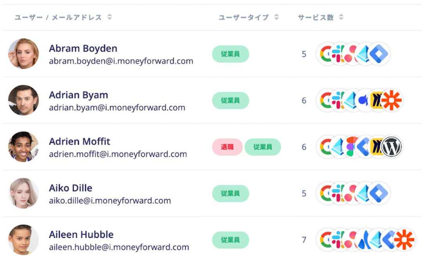This screenshot has height=262, width=422.
Task: Click the 退職 tag on Adrien Moffit
Action: pyautogui.click(x=227, y=147)
